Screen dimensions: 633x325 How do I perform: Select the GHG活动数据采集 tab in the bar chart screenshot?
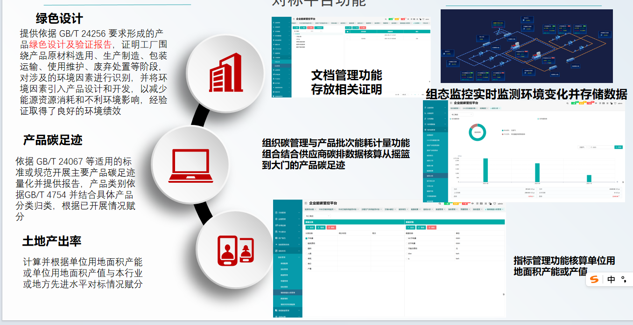pos(470,108)
